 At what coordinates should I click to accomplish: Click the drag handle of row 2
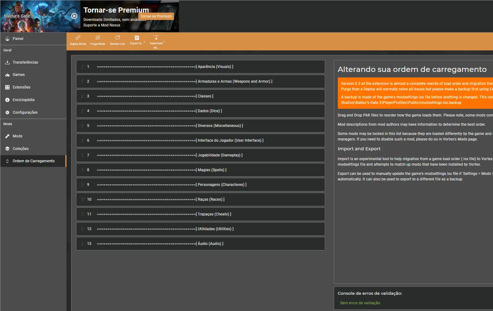pyautogui.click(x=82, y=81)
